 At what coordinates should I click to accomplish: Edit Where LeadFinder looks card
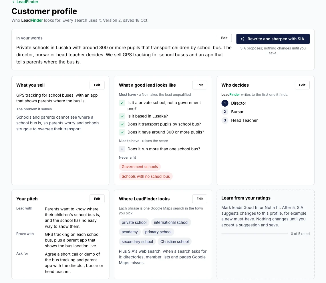pos(199,199)
